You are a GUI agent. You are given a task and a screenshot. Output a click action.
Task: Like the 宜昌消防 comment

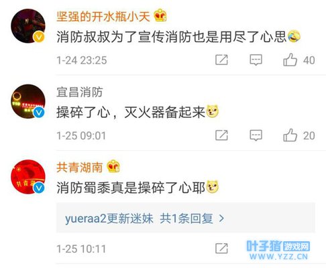290,135
